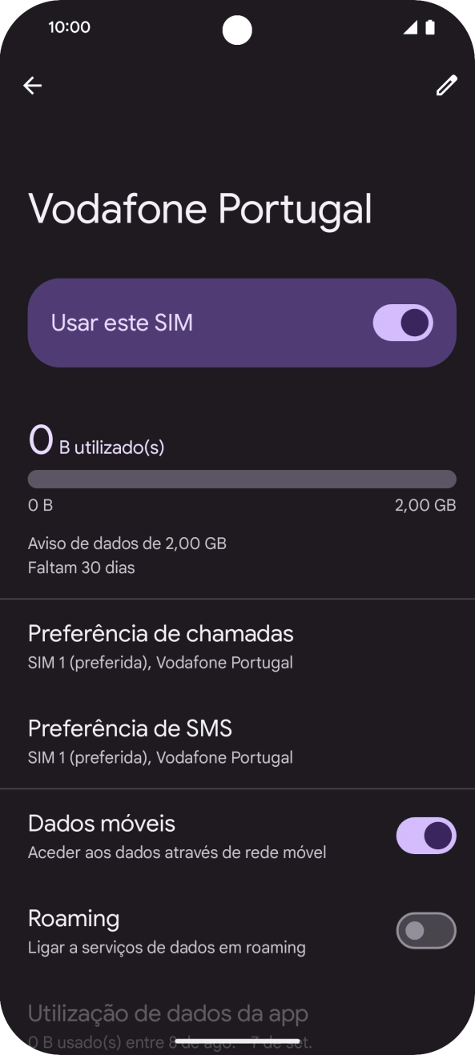Click the camera cutout area at screen top
This screenshot has height=1055, width=475.
[x=237, y=29]
